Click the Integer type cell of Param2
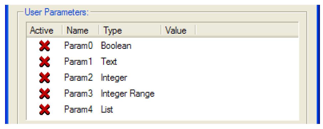Image resolution: width=323 pixels, height=129 pixels. [x=114, y=78]
